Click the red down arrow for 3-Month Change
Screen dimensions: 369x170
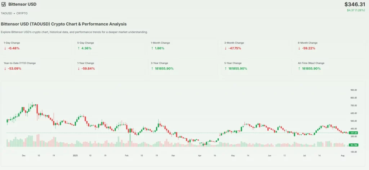226,48
